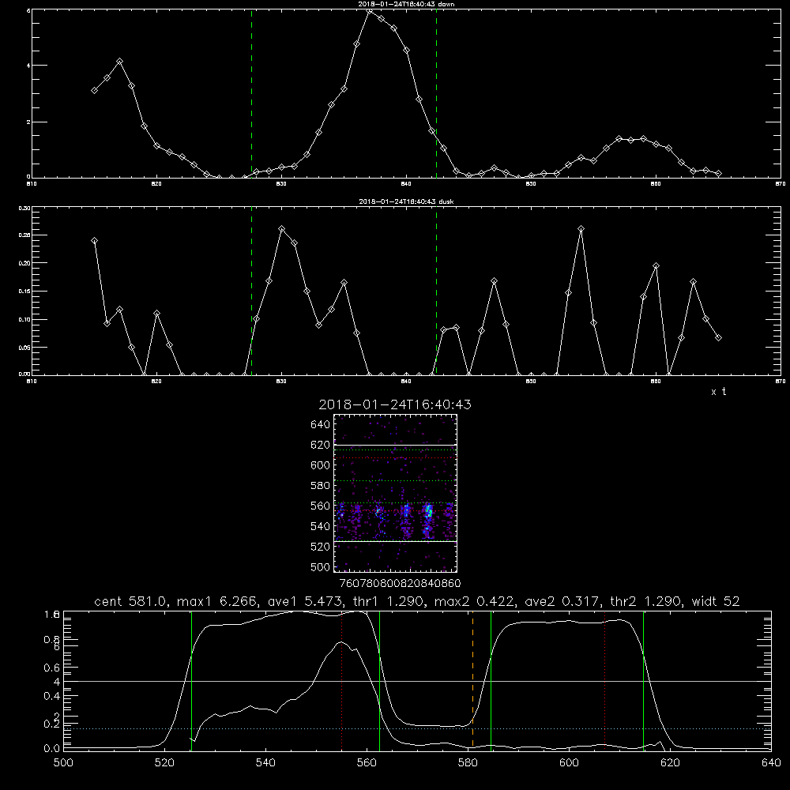Click the right green dashed line in the dawn plot
Viewport: 790px width, 790px height.
[x=436, y=93]
